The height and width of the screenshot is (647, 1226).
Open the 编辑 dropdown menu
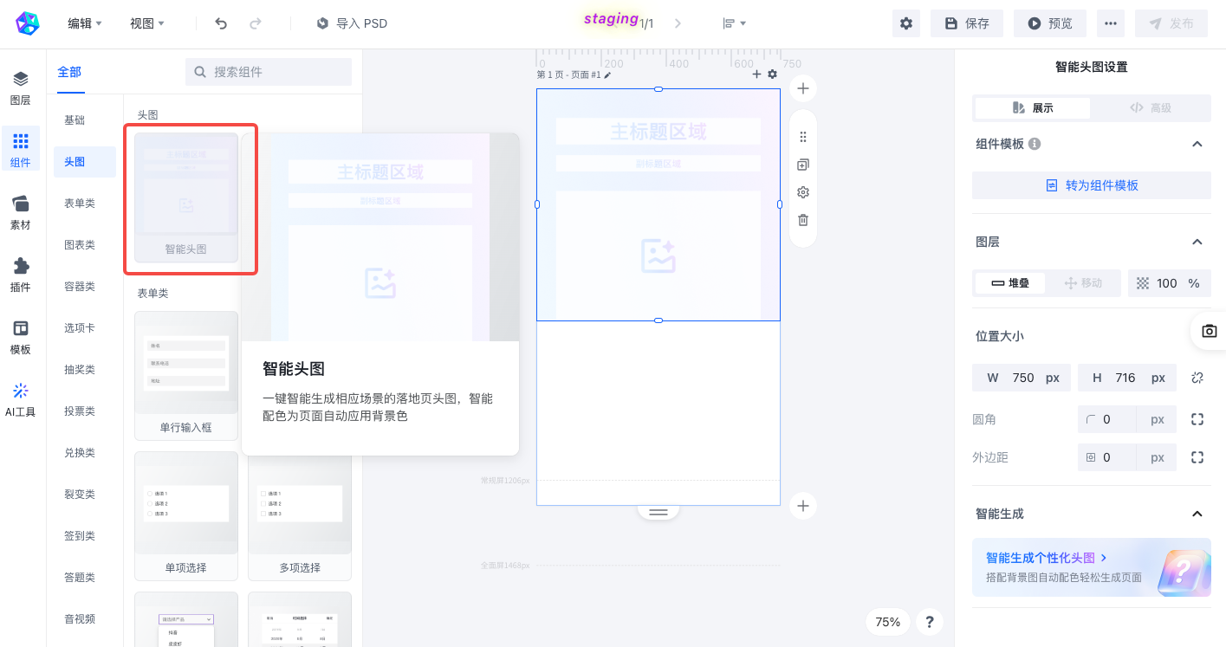click(x=85, y=23)
